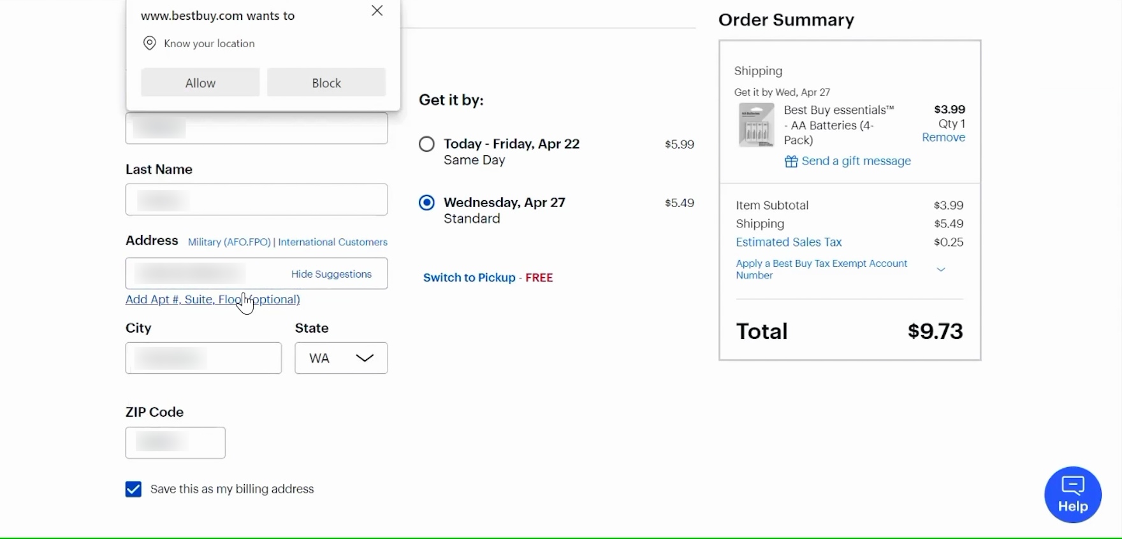Click the Military (AFO.FPO) link
This screenshot has height=539, width=1122.
point(229,242)
